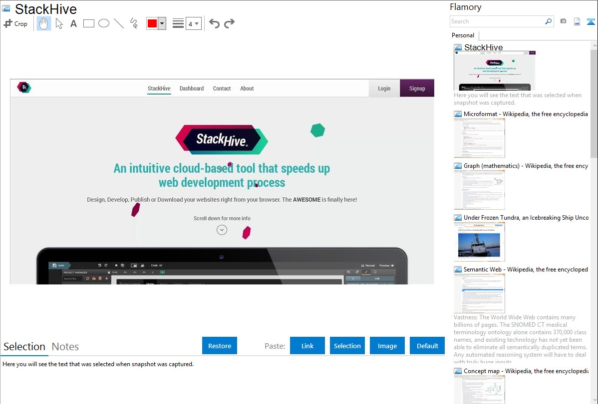
Task: Click the StackHive title in sidebar list
Action: point(483,47)
